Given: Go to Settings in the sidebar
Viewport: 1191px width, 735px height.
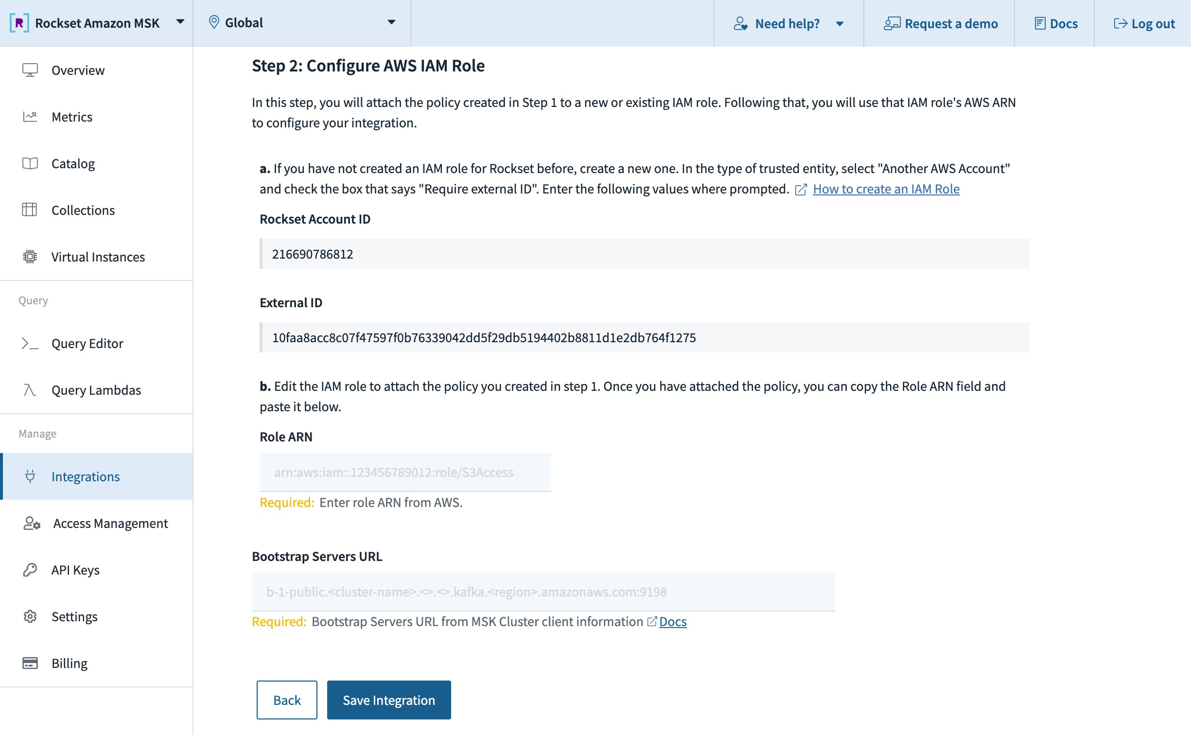Looking at the screenshot, I should [x=74, y=616].
